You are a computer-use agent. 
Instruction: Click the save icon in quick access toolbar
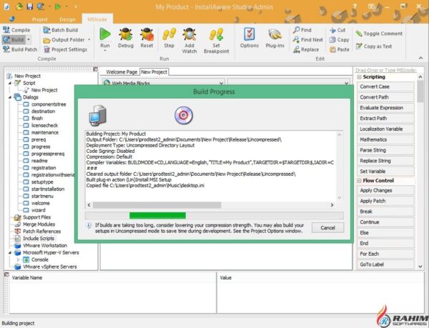(x=30, y=6)
